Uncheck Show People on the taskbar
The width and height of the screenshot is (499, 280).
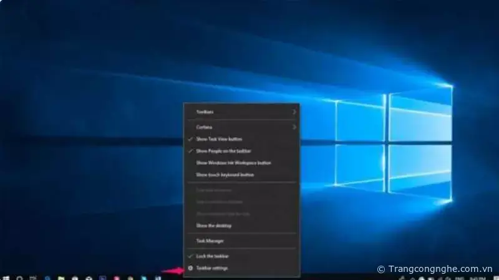[224, 151]
